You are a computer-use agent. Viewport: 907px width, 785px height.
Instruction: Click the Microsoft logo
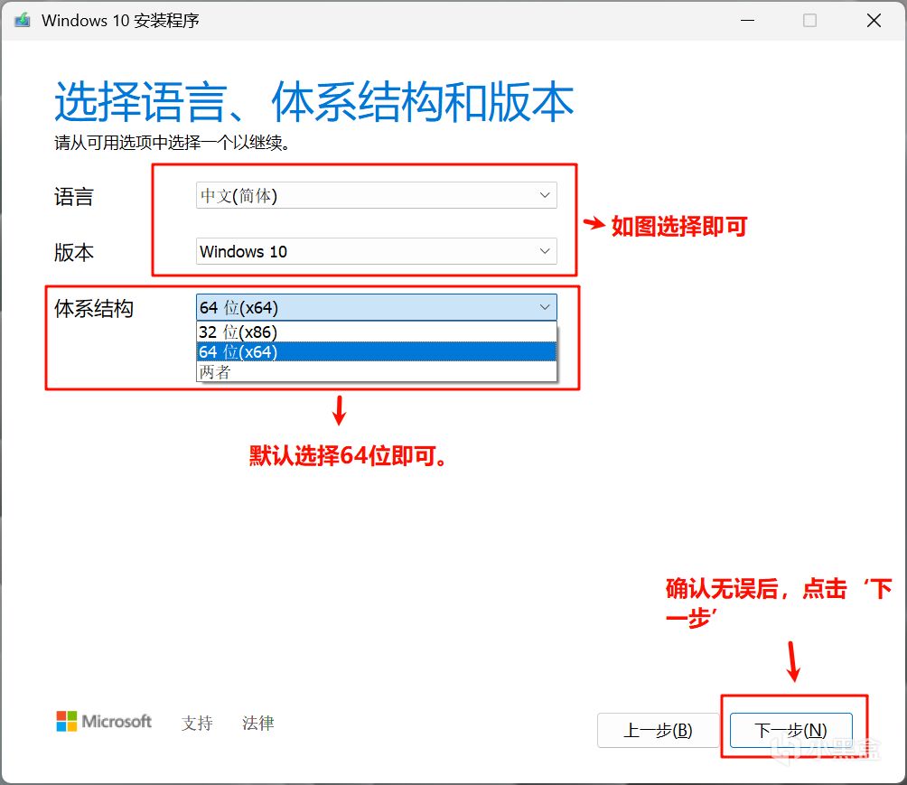pyautogui.click(x=104, y=722)
